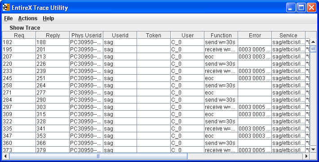Close the EntireX Trace Utility window
This screenshot has height=162, width=319.
point(311,8)
